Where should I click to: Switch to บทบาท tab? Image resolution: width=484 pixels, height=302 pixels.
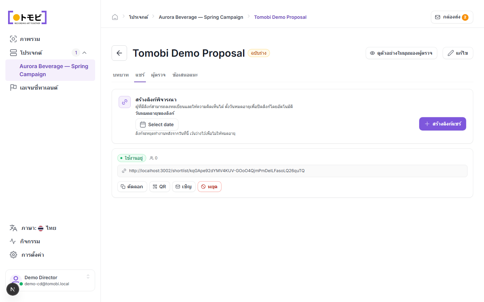tap(121, 75)
